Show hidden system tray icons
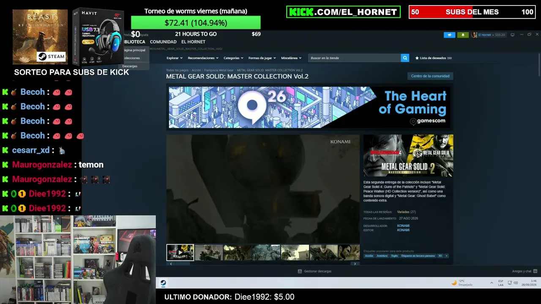 click(x=492, y=283)
